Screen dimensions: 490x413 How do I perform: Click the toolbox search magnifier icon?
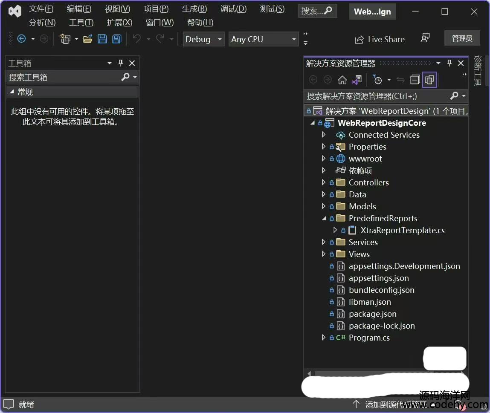(125, 77)
